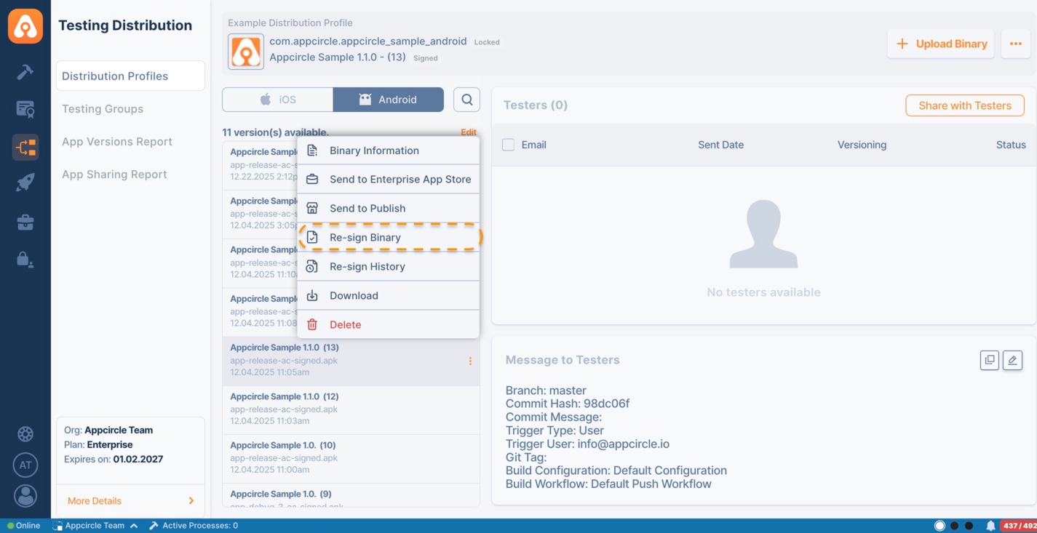Viewport: 1037px width, 533px height.
Task: Open the notifications bell in the status bar
Action: click(990, 525)
